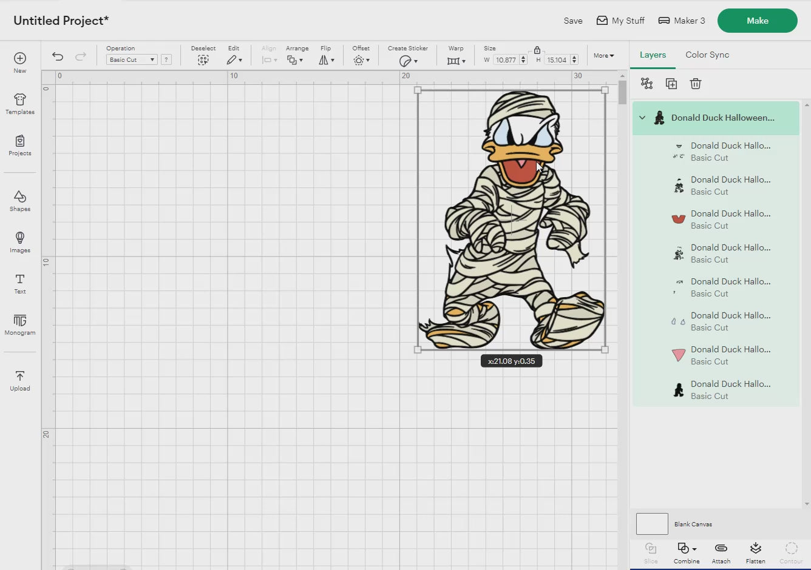Click the height stepper arrows
The height and width of the screenshot is (570, 811).
[x=574, y=59]
